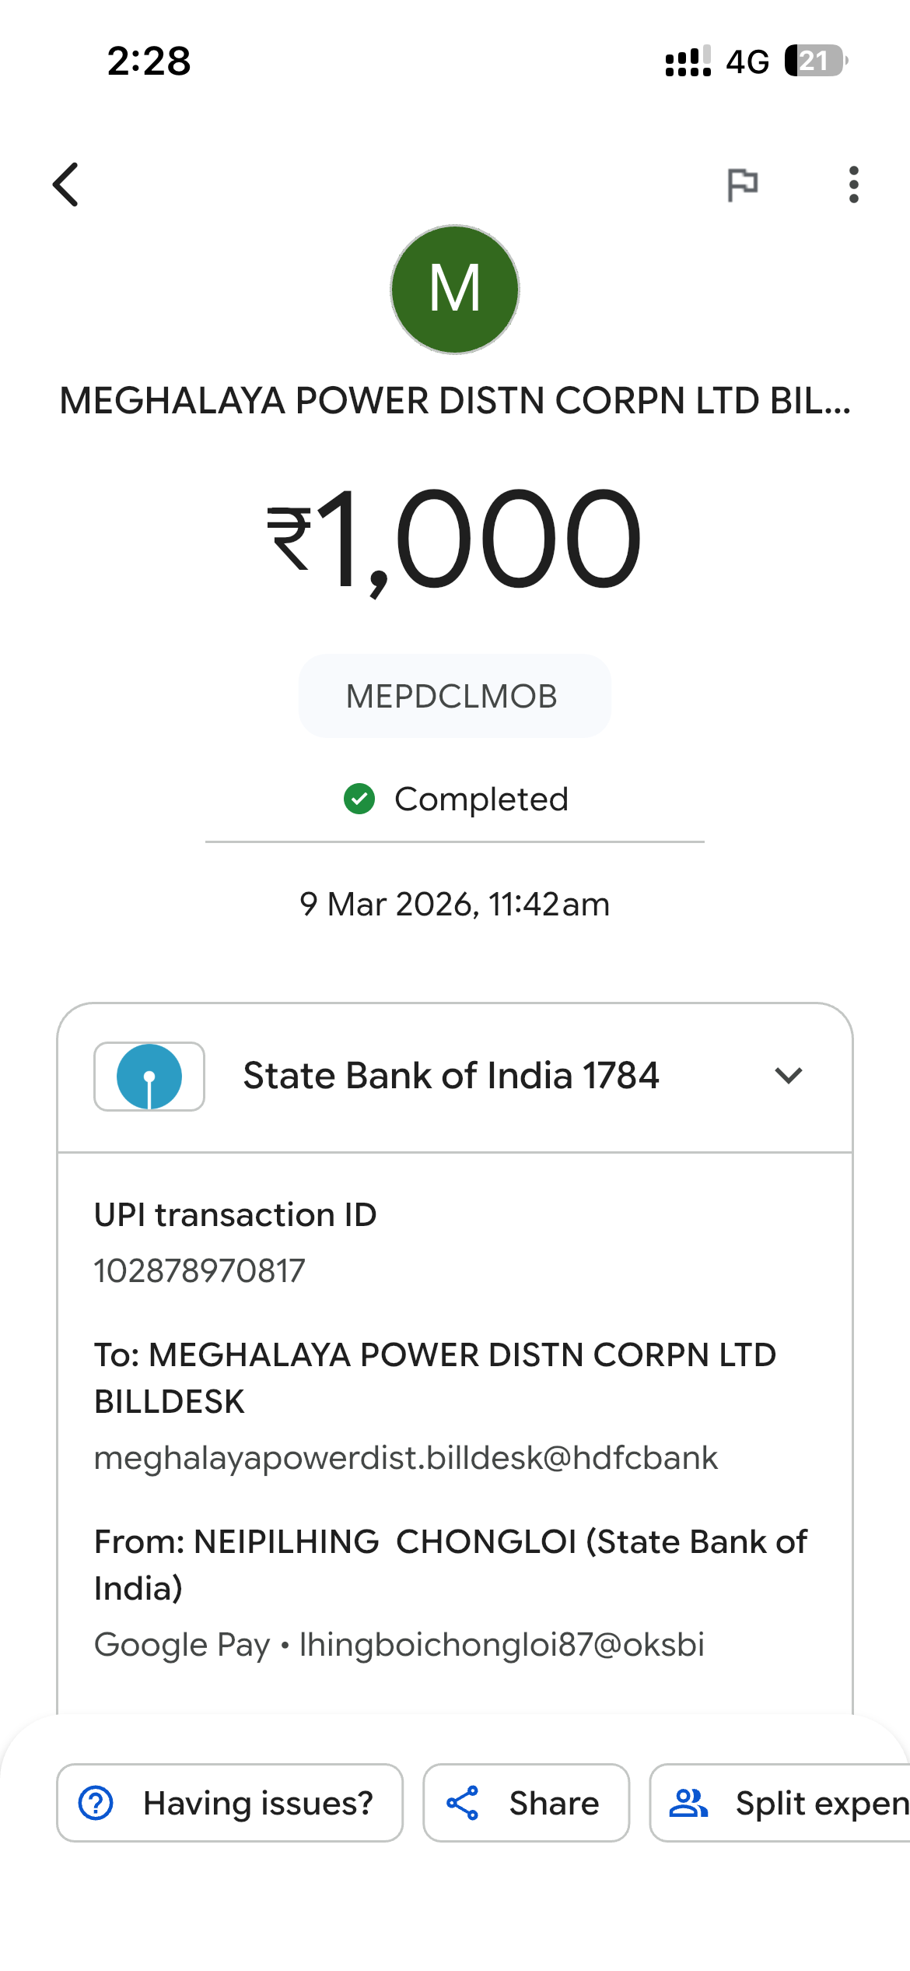This screenshot has width=910, height=1971.
Task: Open the three-dot overflow menu
Action: pyautogui.click(x=853, y=184)
